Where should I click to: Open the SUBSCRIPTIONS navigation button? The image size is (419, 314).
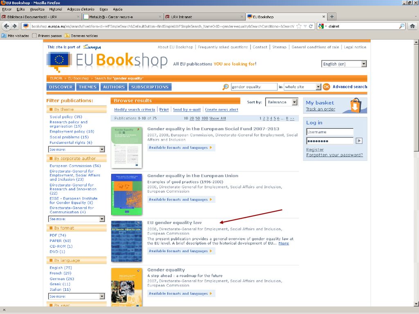coord(150,87)
